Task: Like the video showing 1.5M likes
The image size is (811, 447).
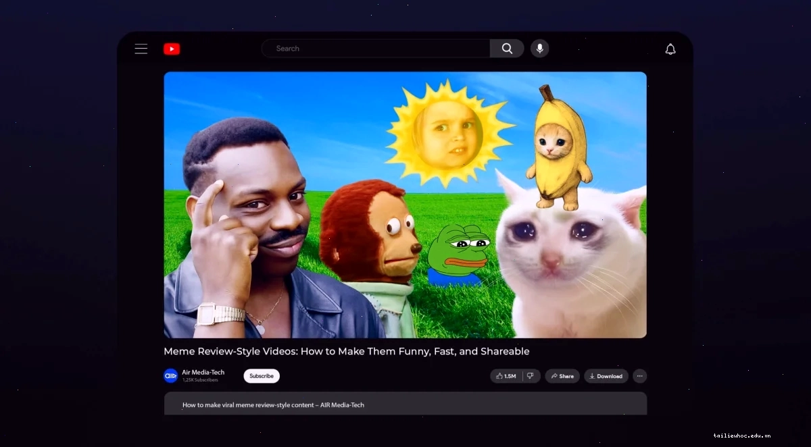Action: tap(506, 376)
